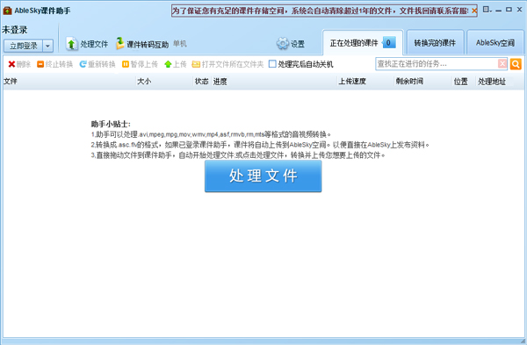Dismiss the red notice banner

[x=474, y=11]
